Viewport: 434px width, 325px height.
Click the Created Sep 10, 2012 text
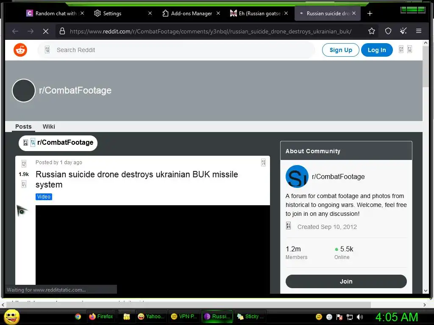click(x=327, y=227)
